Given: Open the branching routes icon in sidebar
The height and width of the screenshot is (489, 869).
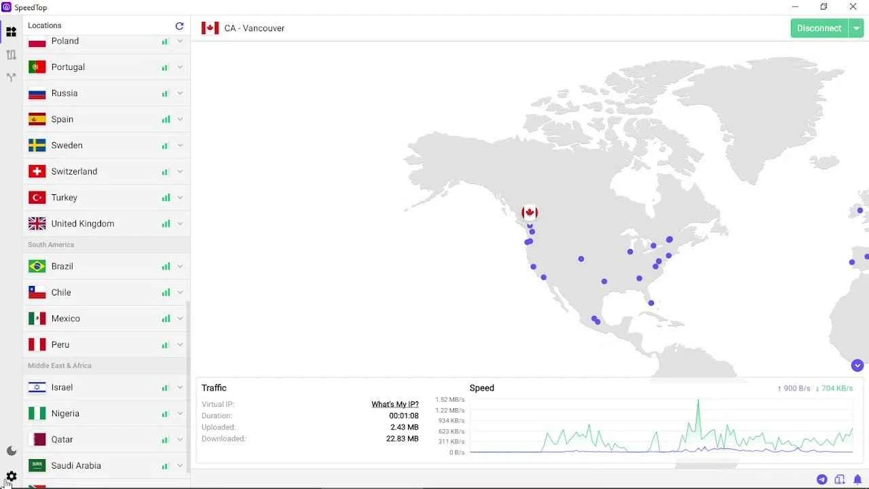Looking at the screenshot, I should 11,77.
